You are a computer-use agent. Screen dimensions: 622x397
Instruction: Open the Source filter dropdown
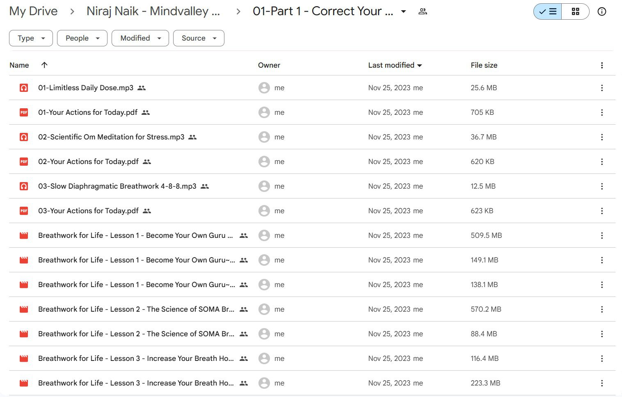tap(199, 38)
